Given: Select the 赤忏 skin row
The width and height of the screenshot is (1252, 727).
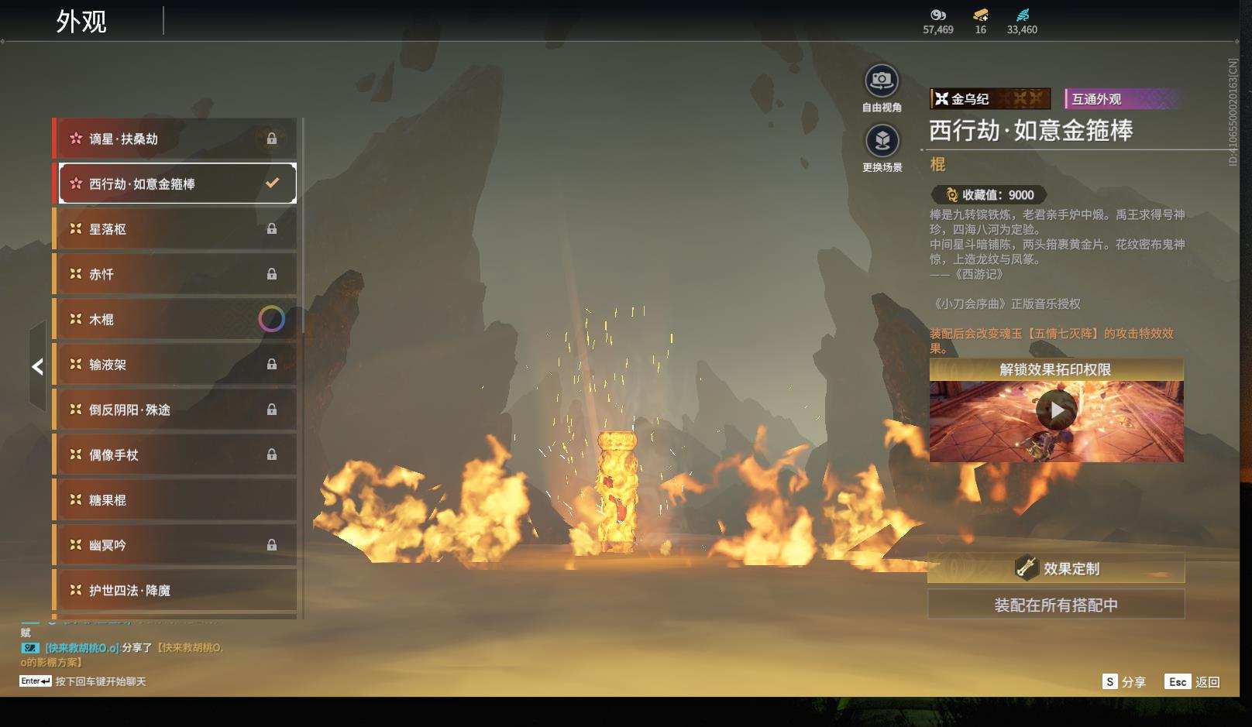Looking at the screenshot, I should [174, 274].
